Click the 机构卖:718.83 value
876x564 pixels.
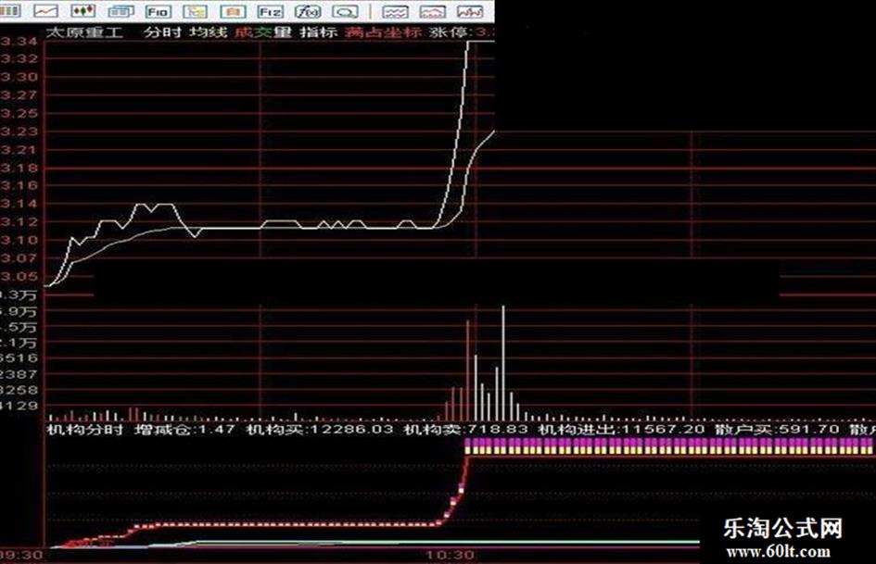tap(466, 430)
